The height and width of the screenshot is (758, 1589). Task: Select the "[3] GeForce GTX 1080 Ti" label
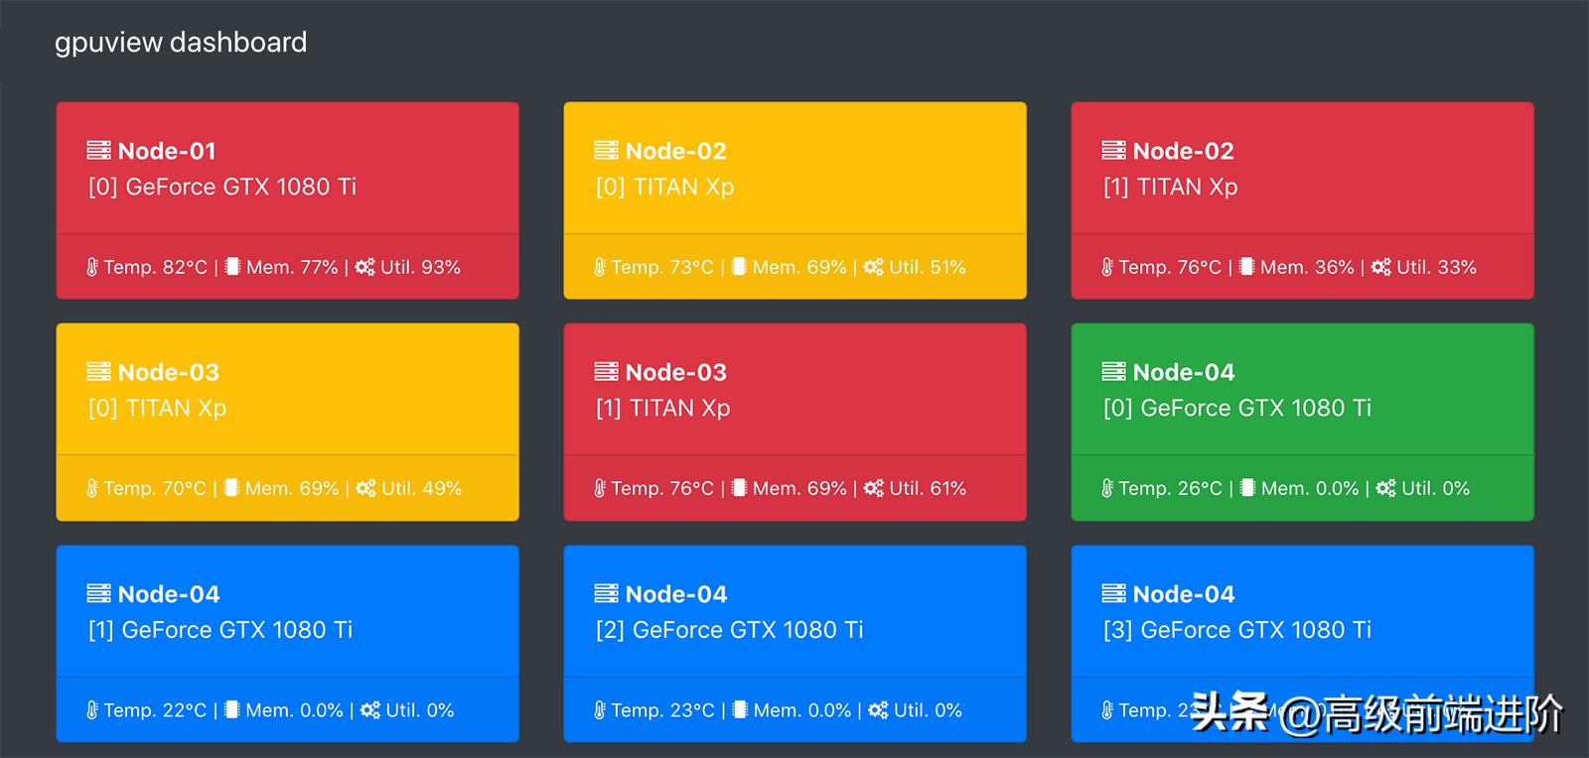pos(1237,630)
